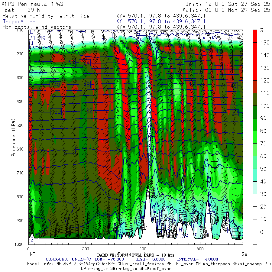The image size is (272, 272).
Task: Pick the turquoise 40–50% colorbar swatch
Action: click(255, 175)
